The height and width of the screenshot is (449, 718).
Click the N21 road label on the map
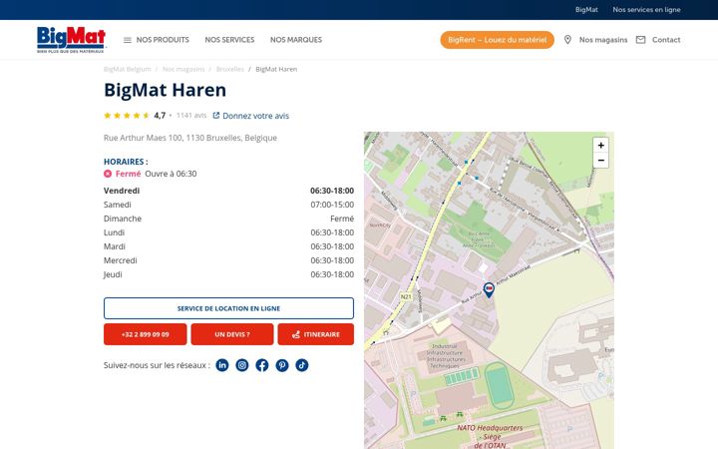[x=406, y=297]
